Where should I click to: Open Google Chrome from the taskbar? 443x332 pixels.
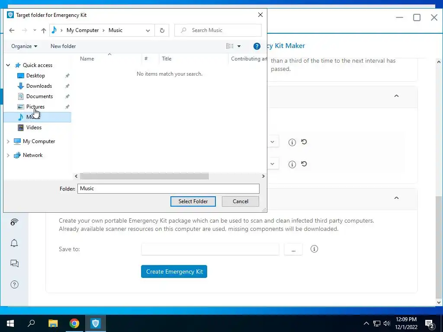coord(74,323)
